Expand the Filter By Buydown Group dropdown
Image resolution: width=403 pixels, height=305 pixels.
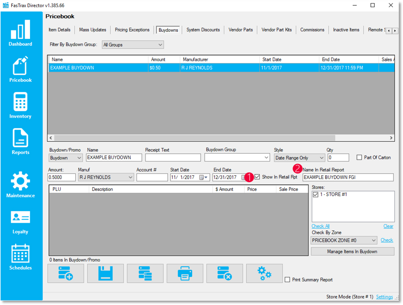click(133, 45)
